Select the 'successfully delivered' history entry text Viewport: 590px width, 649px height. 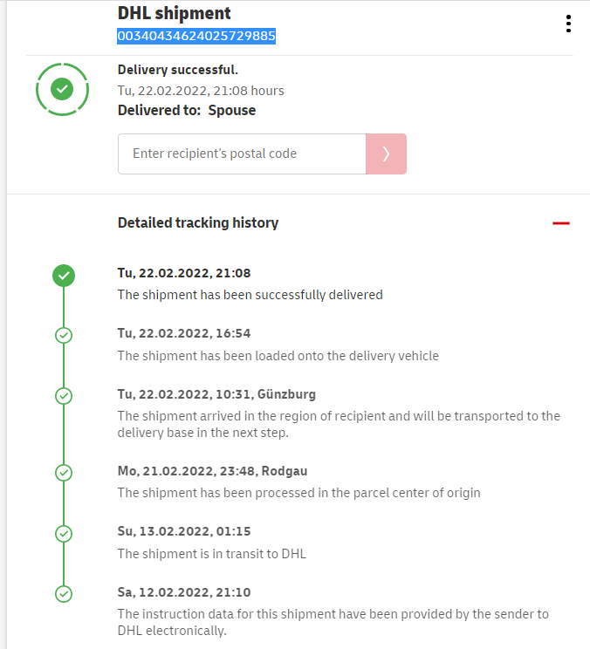[250, 295]
